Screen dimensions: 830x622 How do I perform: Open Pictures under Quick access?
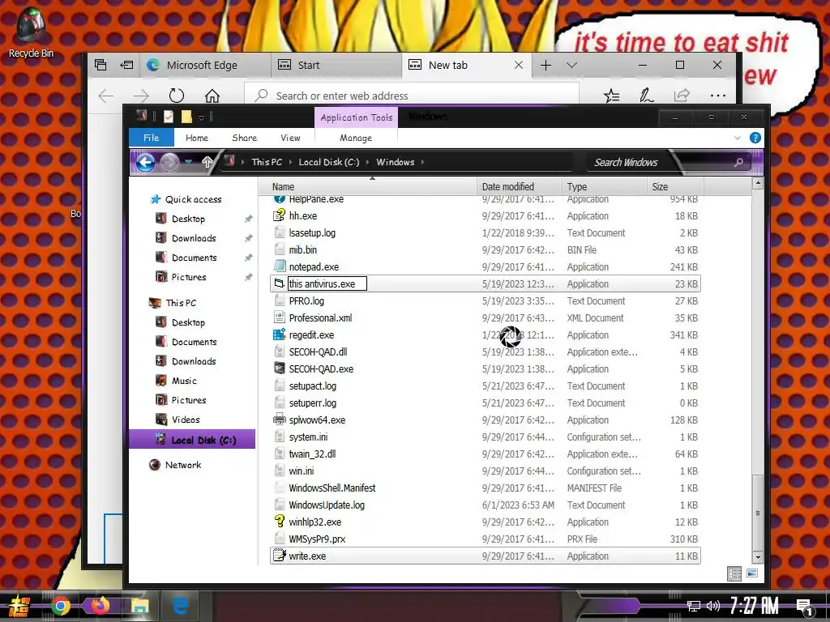coord(189,277)
